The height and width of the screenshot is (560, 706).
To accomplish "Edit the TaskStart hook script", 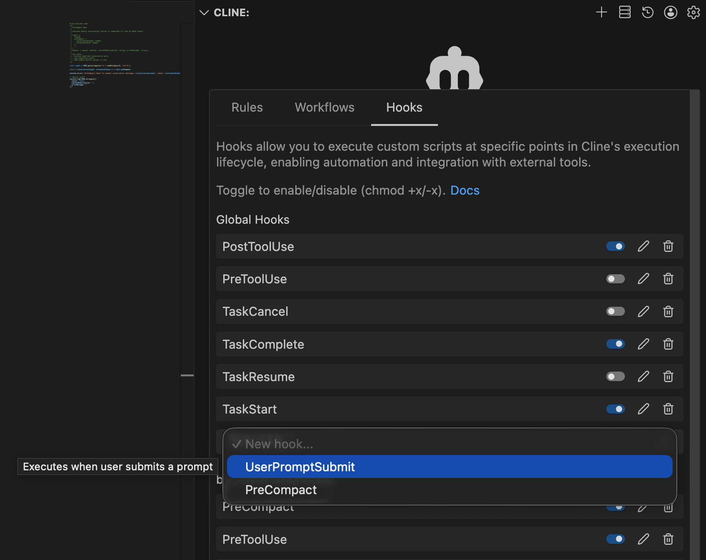I will point(643,409).
